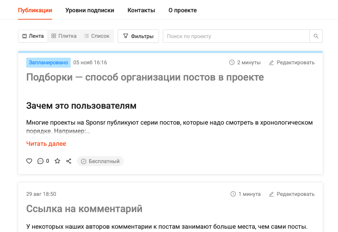Open the Фильтры filter panel
This screenshot has width=338, height=232.
click(138, 36)
